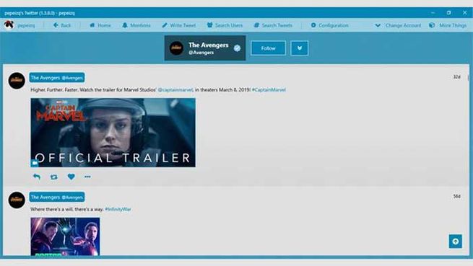
Task: Jump to top with the up-arrow button
Action: [x=456, y=241]
